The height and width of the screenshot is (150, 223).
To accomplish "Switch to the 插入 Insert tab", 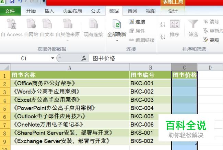I will pyautogui.click(x=49, y=11).
